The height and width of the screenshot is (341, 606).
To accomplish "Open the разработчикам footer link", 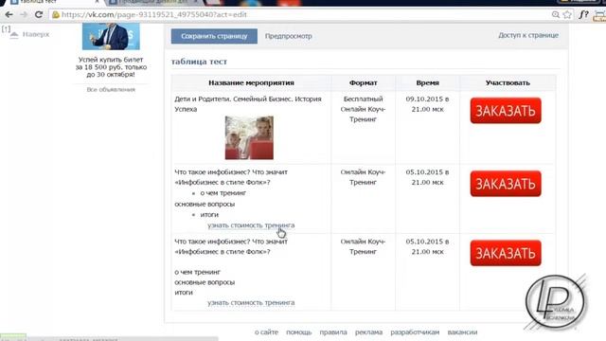I will (415, 332).
